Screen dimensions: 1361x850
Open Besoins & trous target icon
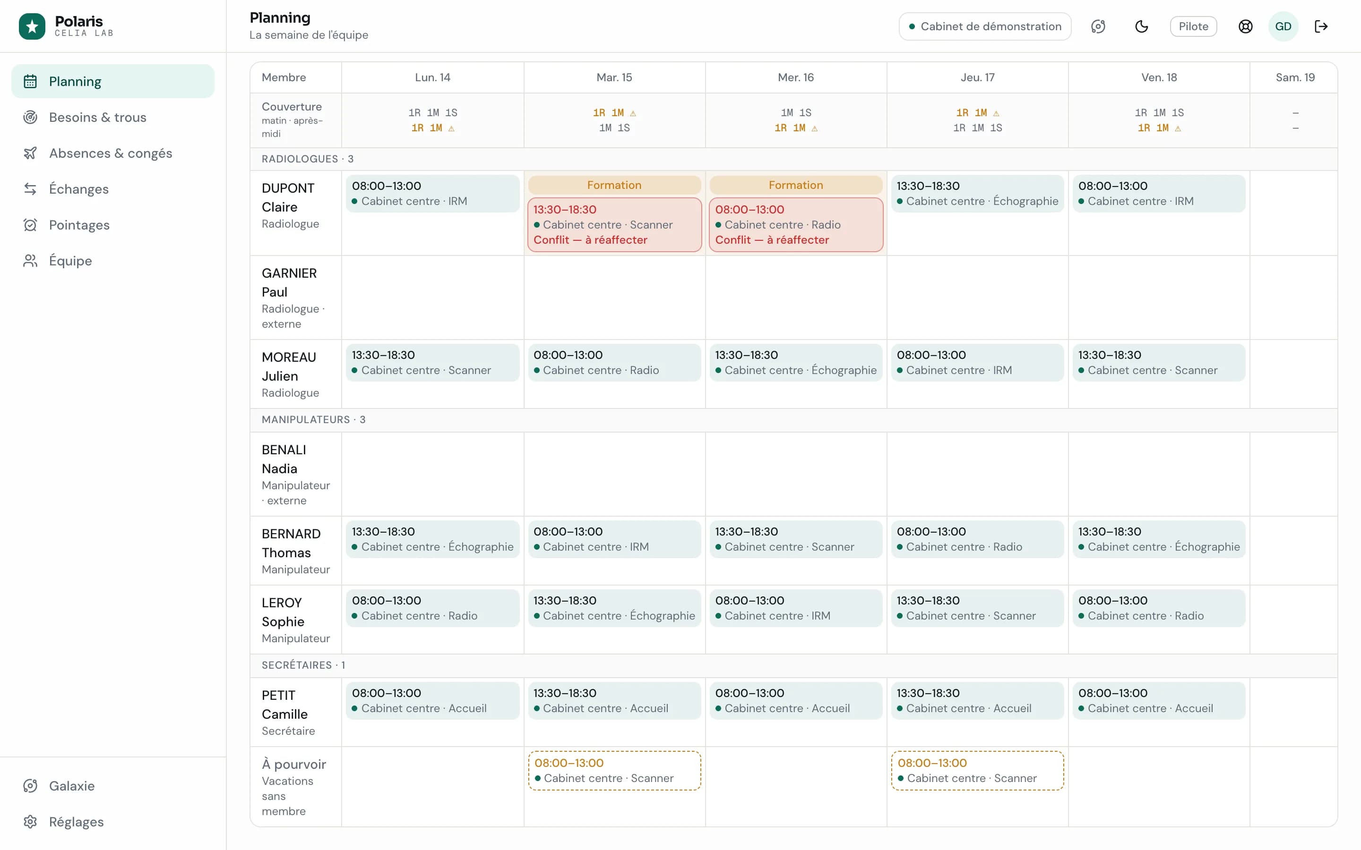(30, 117)
